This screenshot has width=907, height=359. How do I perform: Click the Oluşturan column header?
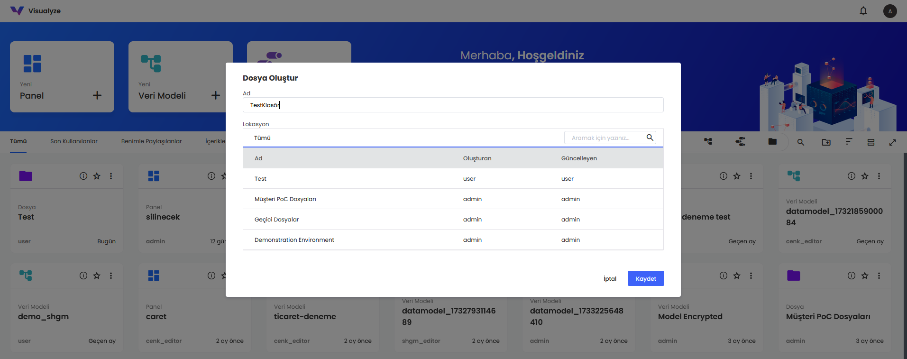pyautogui.click(x=477, y=158)
